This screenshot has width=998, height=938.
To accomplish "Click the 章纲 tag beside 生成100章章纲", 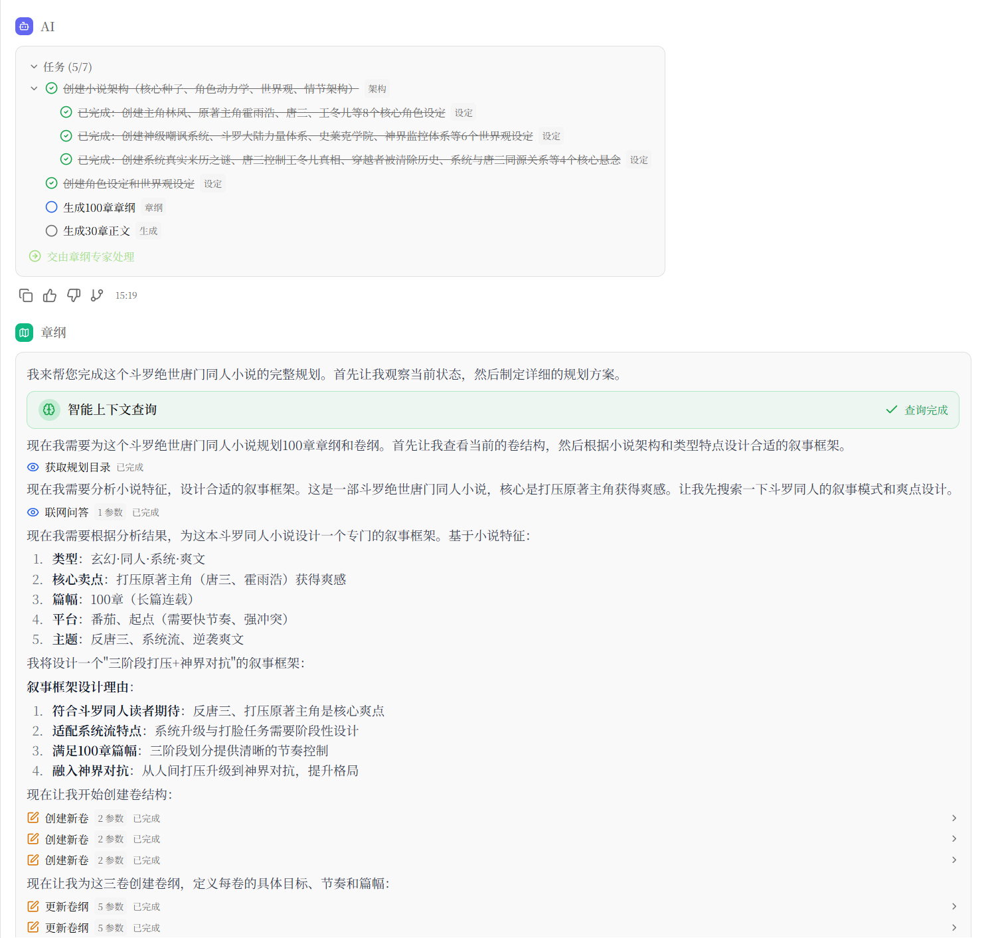I will point(153,208).
